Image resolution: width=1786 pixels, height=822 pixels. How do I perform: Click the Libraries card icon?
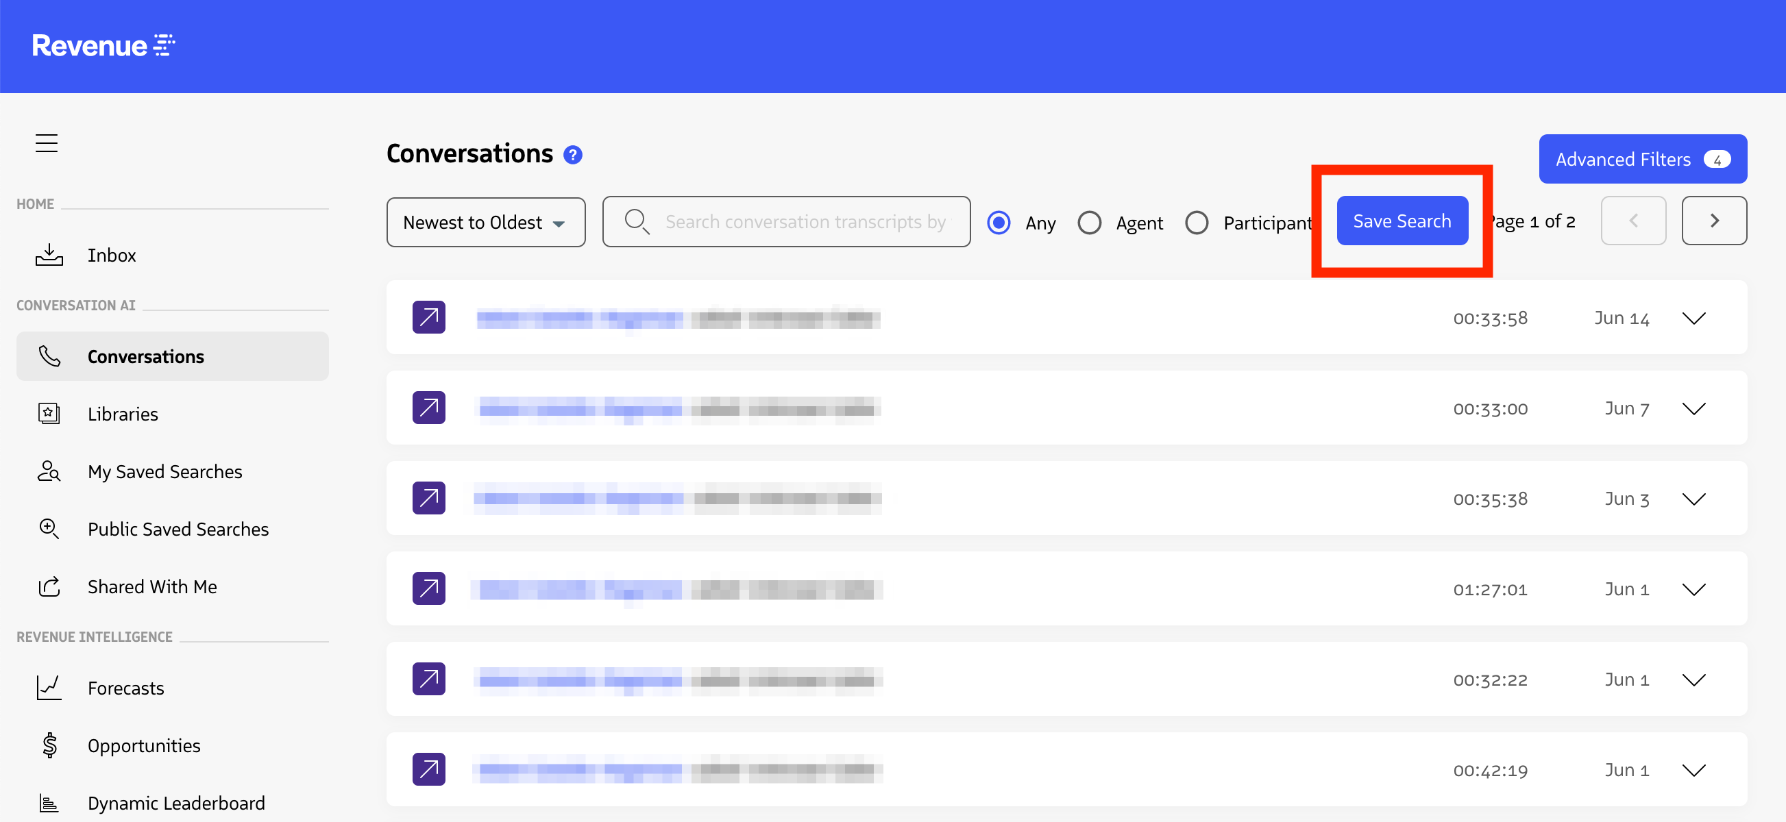point(49,413)
